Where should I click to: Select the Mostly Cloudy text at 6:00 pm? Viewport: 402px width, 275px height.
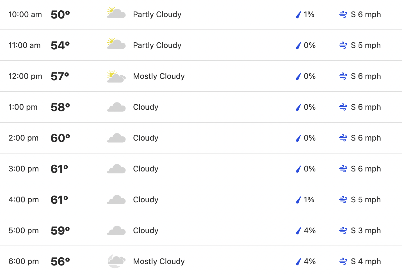coord(159,262)
